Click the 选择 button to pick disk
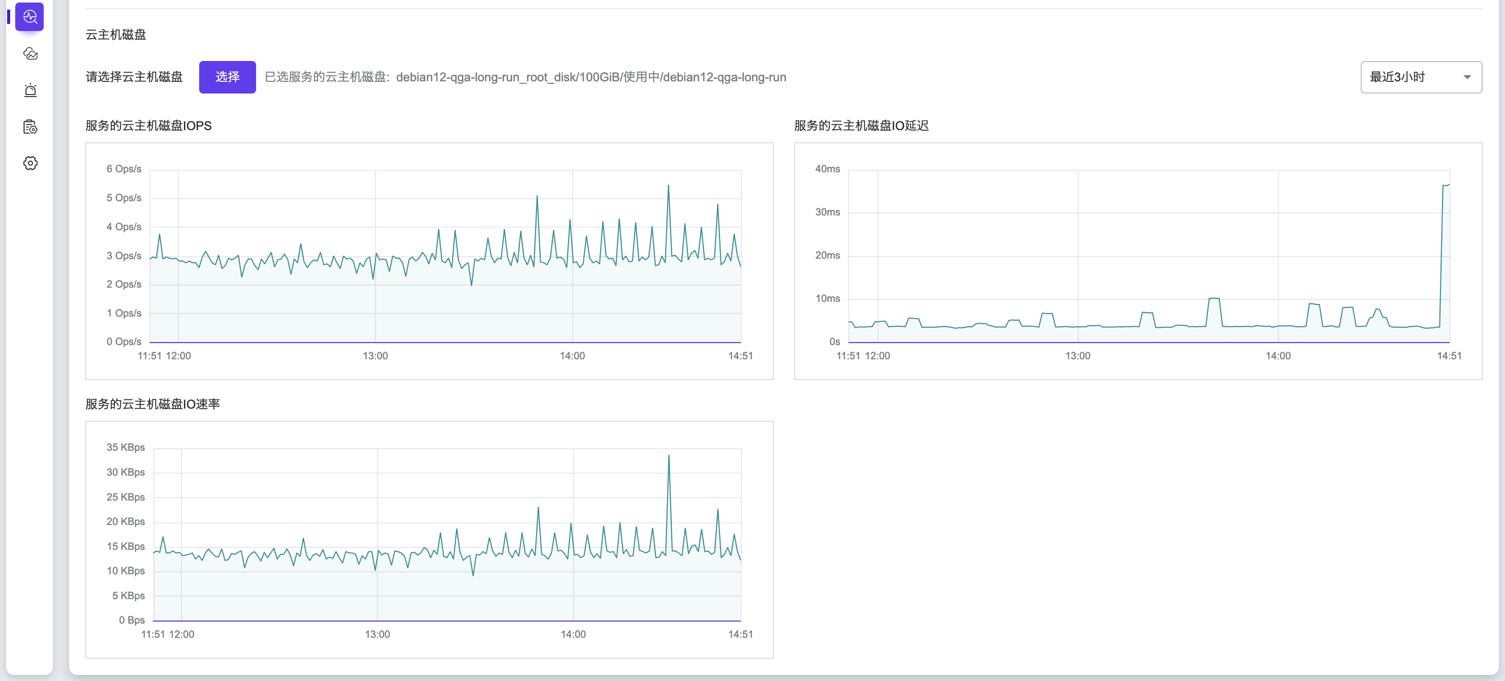 click(x=227, y=77)
